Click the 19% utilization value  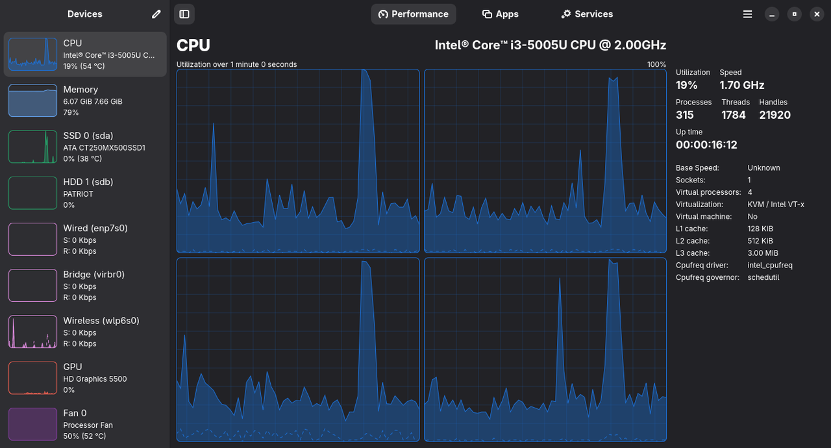pyautogui.click(x=687, y=85)
